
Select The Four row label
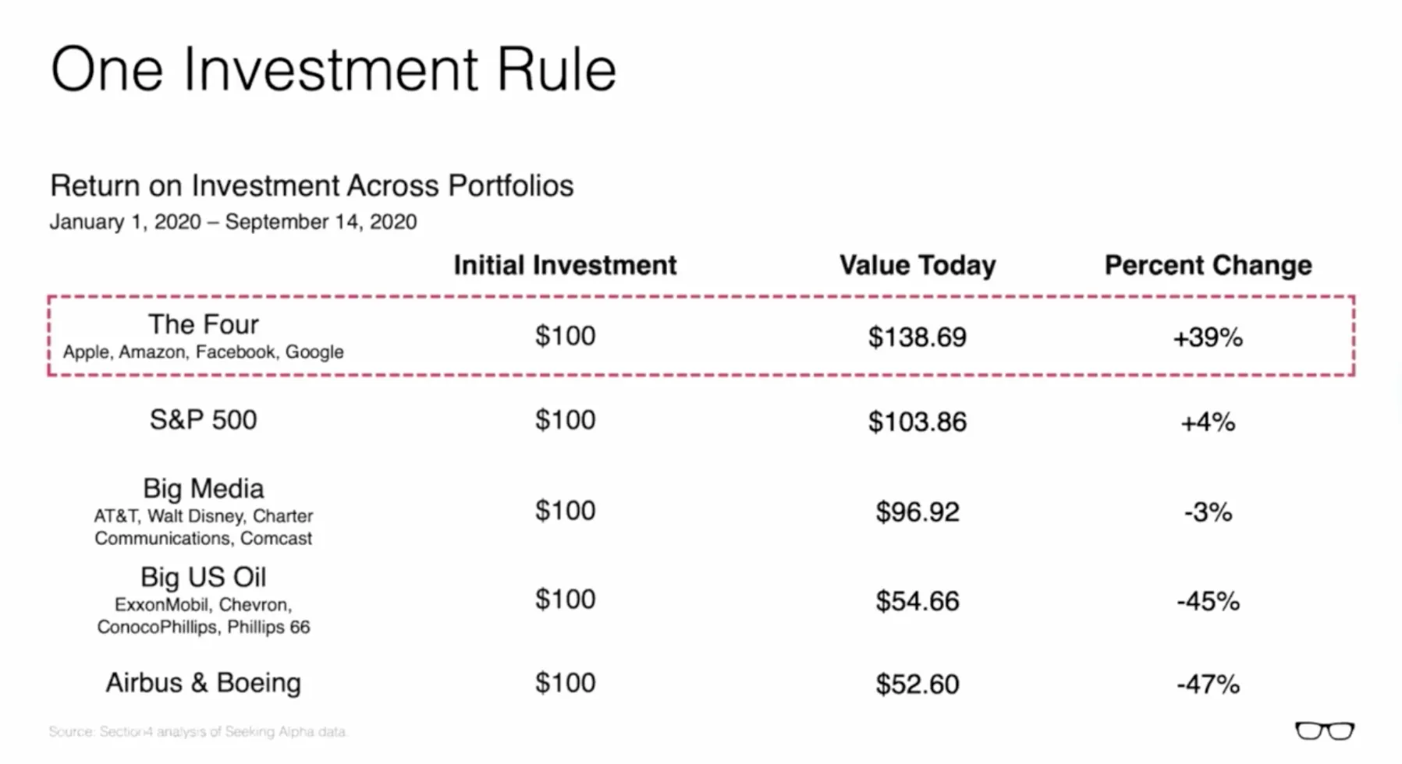[x=203, y=324]
